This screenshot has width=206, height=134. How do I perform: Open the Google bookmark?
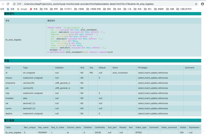[x=22, y=9]
